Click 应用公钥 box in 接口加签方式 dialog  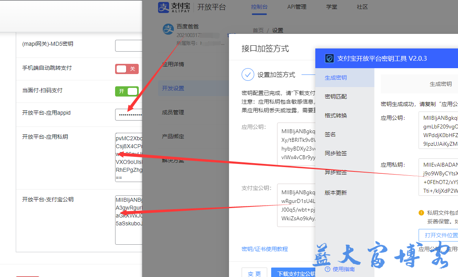coord(296,144)
